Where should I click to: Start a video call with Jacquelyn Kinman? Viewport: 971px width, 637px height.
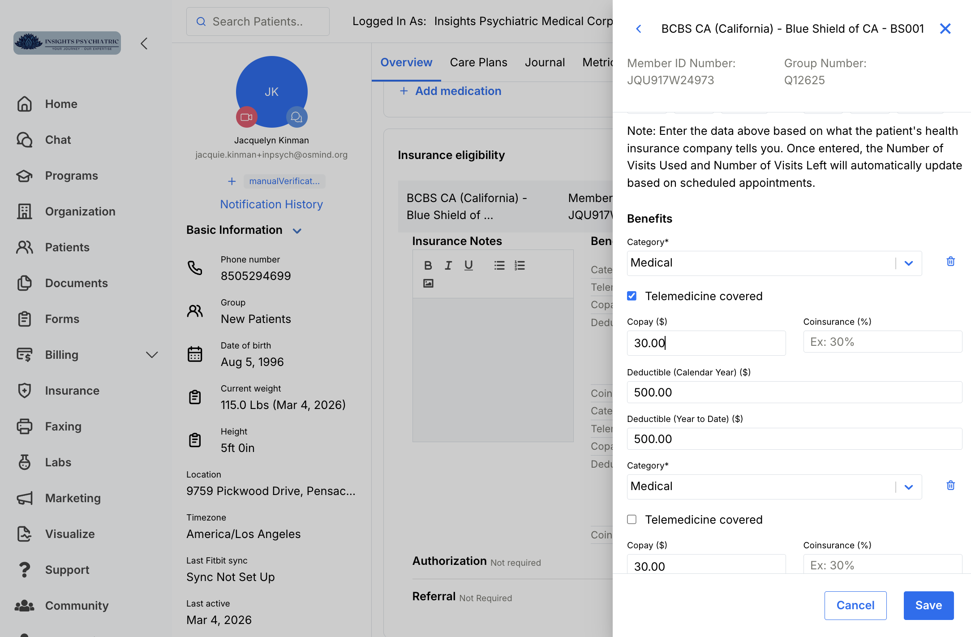pos(246,117)
